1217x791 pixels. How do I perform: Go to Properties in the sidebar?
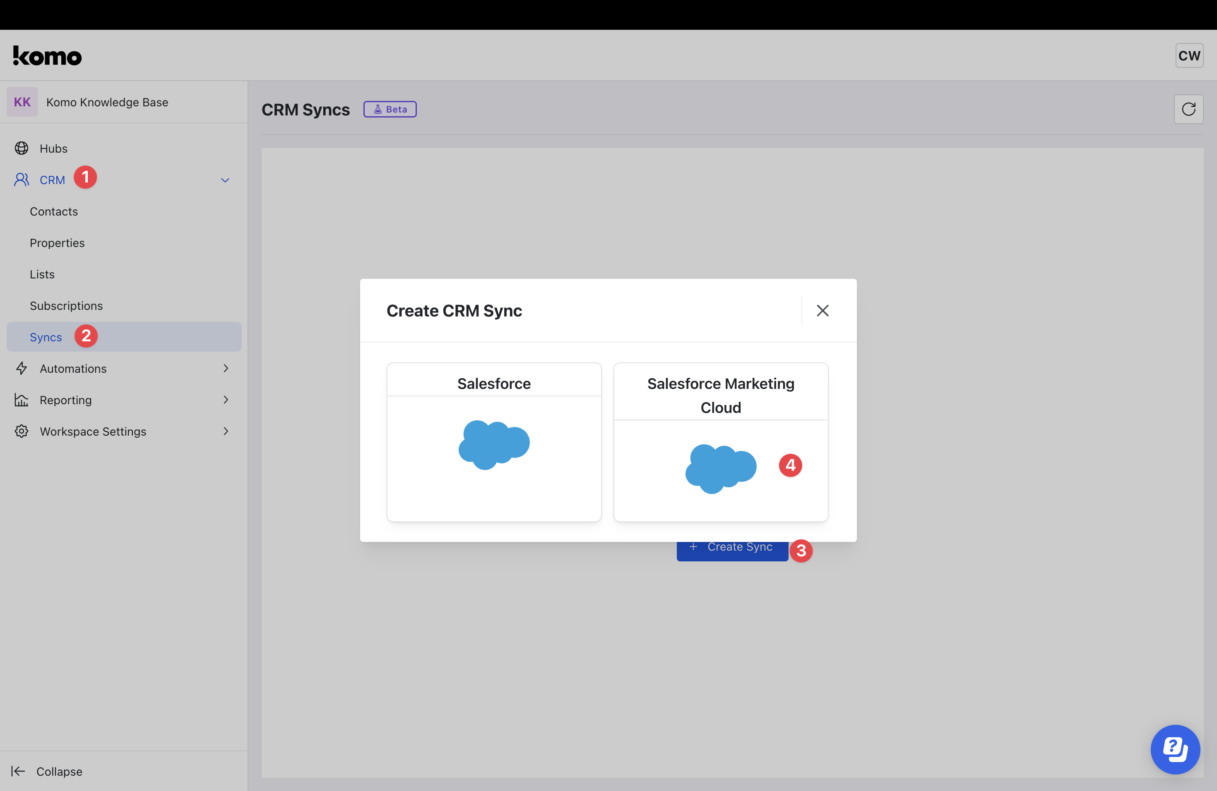click(57, 243)
